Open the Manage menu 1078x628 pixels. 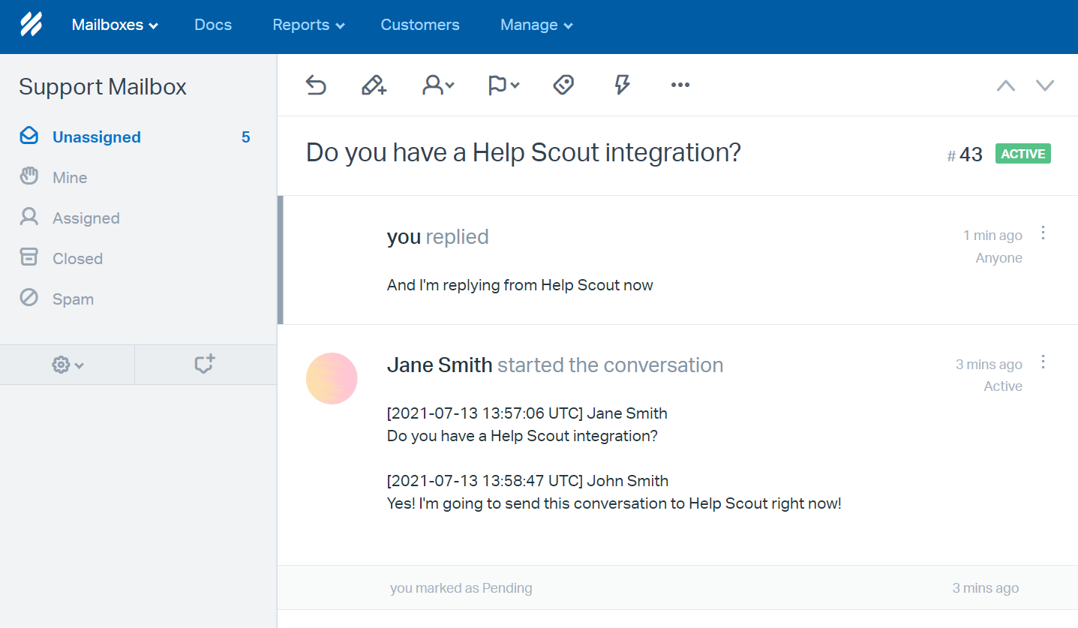point(536,25)
